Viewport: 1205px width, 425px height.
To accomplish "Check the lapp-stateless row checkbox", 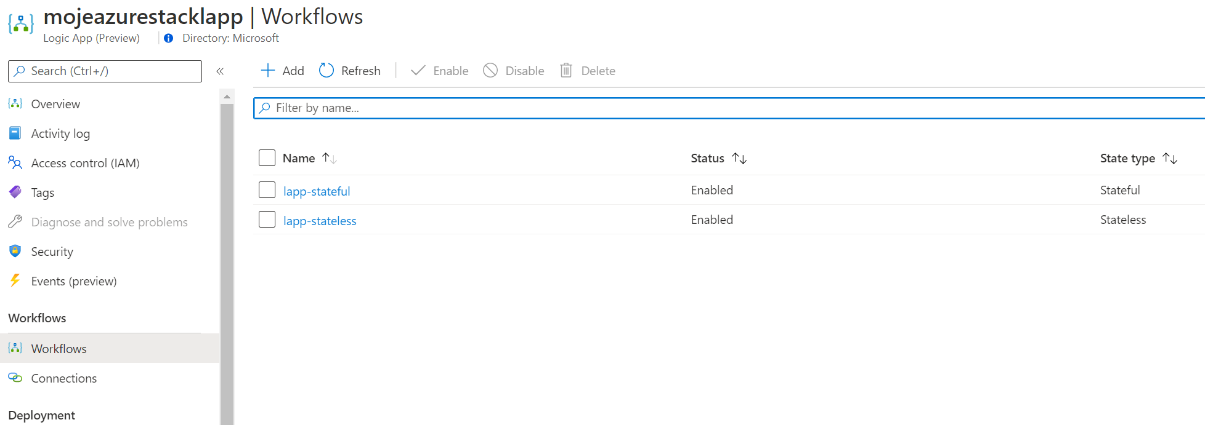I will click(267, 220).
